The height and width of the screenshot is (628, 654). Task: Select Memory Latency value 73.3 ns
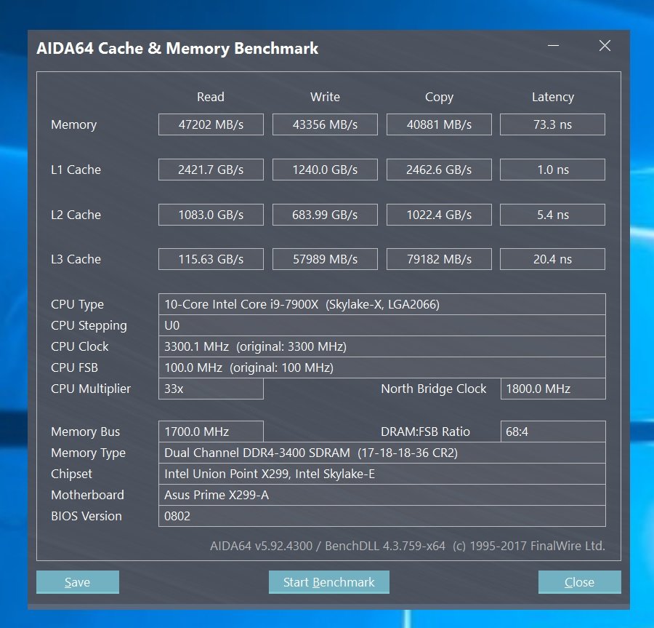(553, 124)
